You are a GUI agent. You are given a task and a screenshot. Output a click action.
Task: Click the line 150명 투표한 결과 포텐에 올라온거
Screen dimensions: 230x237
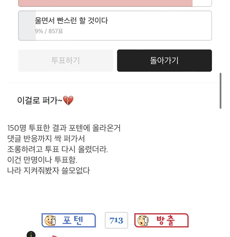(x=64, y=128)
